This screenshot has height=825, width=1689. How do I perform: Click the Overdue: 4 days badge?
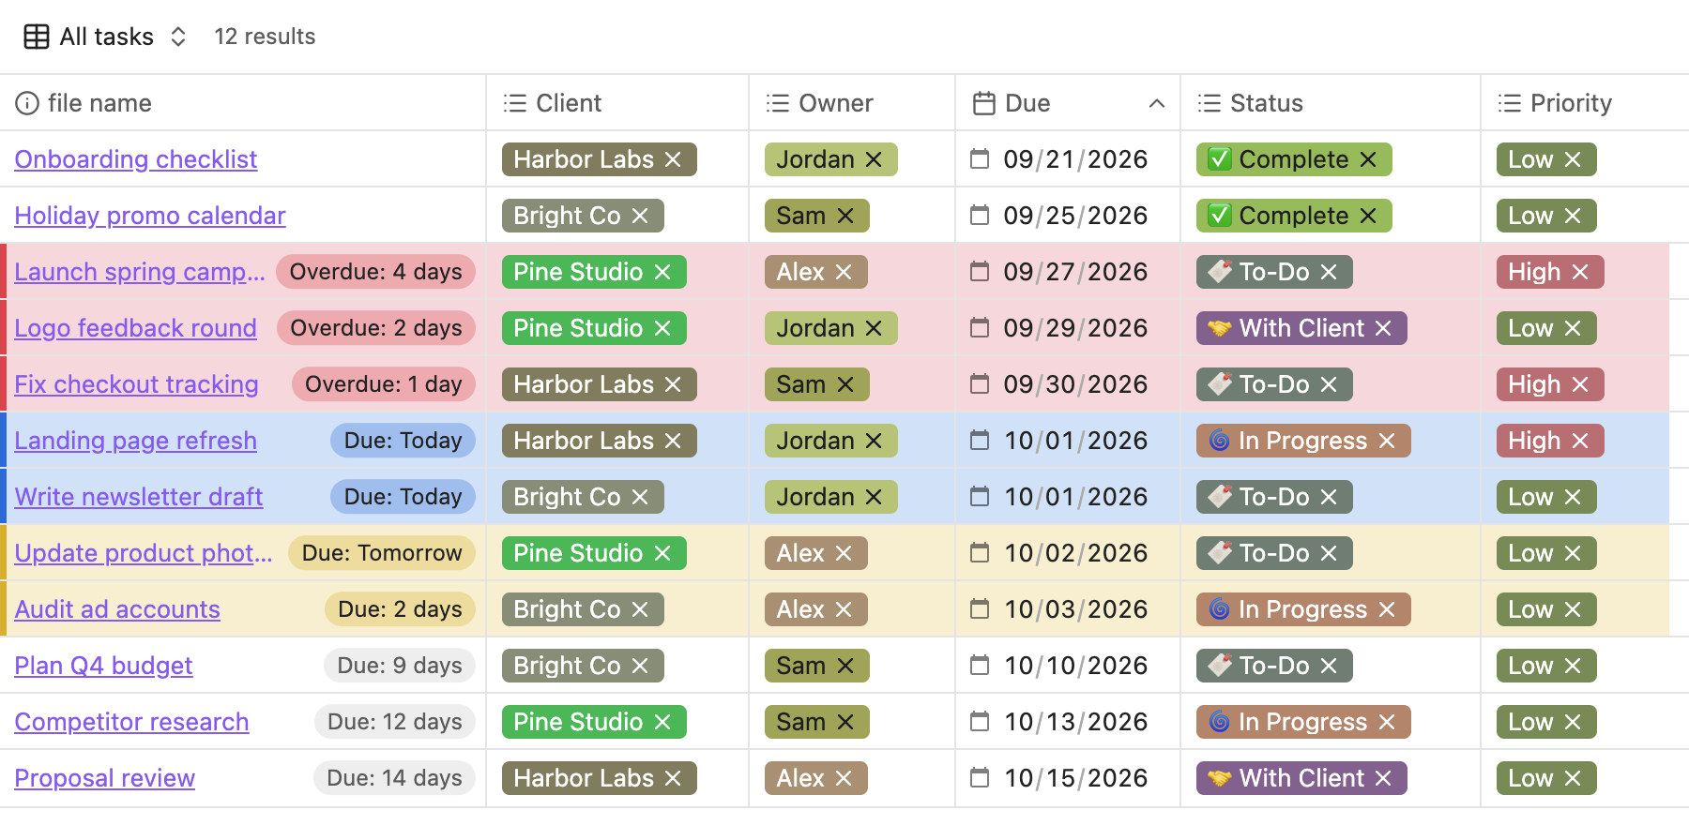point(375,272)
